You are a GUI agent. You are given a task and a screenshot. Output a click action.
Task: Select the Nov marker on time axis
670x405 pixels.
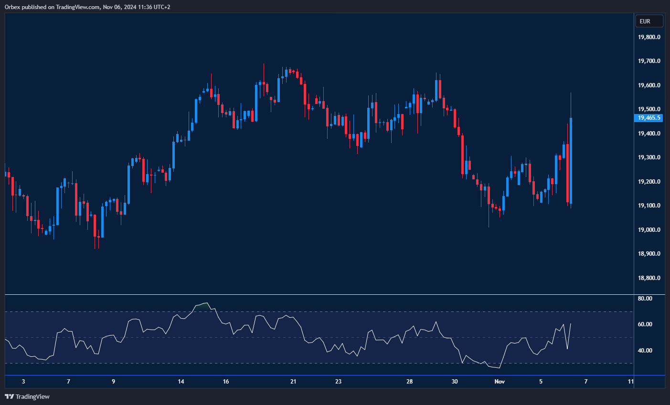[500, 382]
